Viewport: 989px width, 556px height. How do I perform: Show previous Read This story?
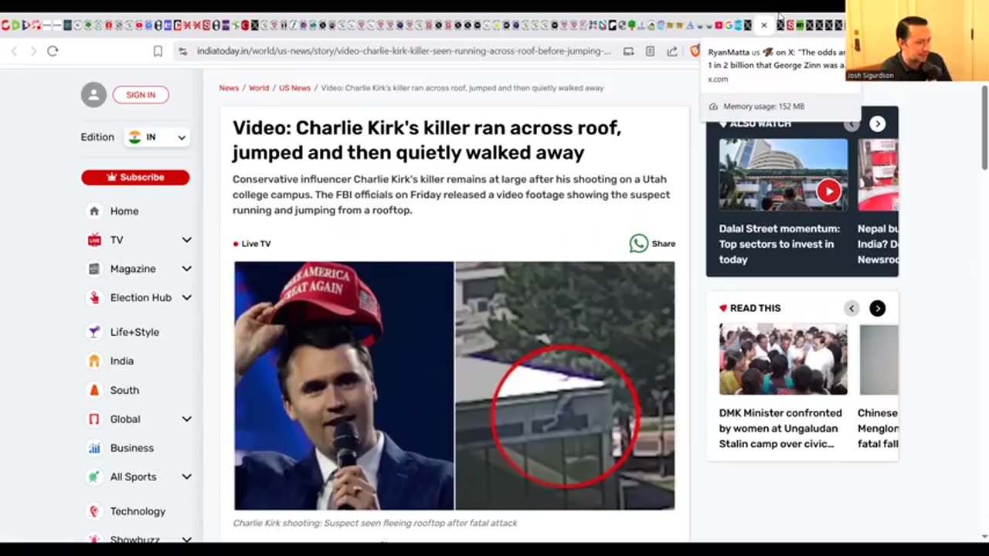[x=851, y=308]
